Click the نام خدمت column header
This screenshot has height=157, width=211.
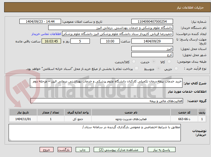click(x=131, y=112)
